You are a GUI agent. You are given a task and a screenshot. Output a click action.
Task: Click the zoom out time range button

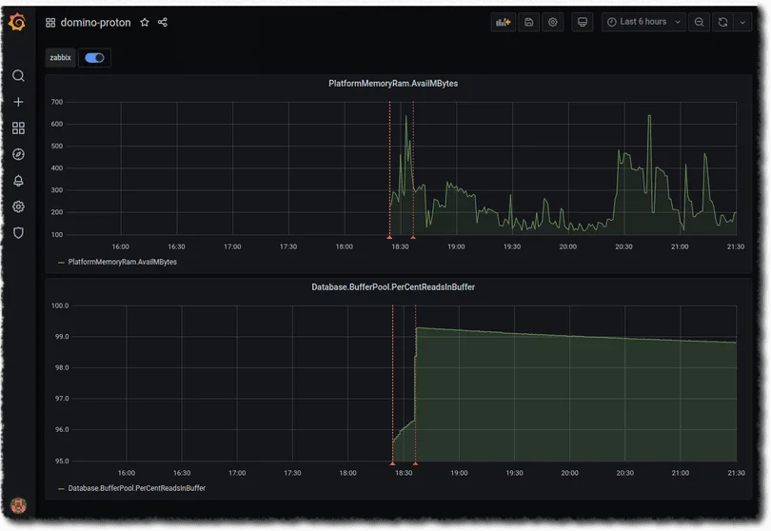[x=700, y=22]
